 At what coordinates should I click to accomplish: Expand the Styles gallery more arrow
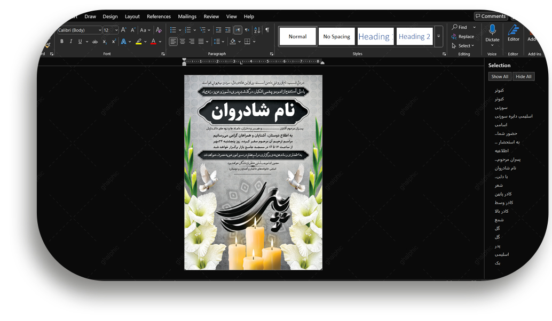point(439,37)
